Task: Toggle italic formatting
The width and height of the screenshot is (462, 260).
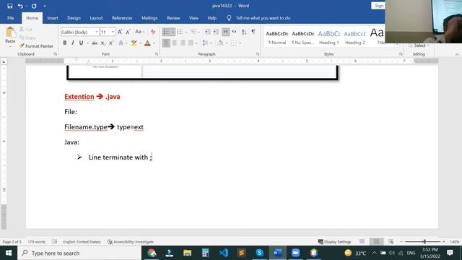Action: pos(73,43)
